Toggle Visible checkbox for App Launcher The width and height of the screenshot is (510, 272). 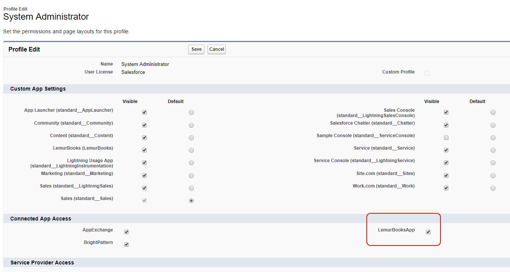coord(144,113)
